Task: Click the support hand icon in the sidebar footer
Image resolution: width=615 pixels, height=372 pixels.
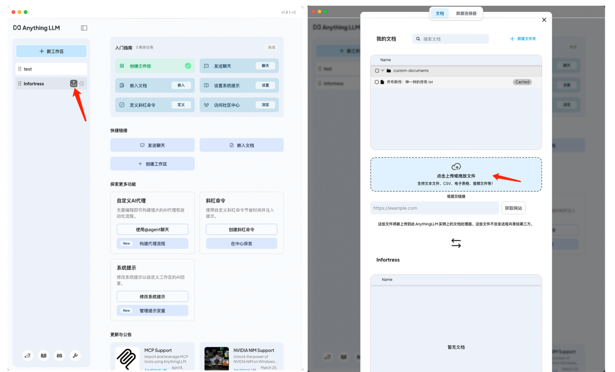Action: point(28,355)
